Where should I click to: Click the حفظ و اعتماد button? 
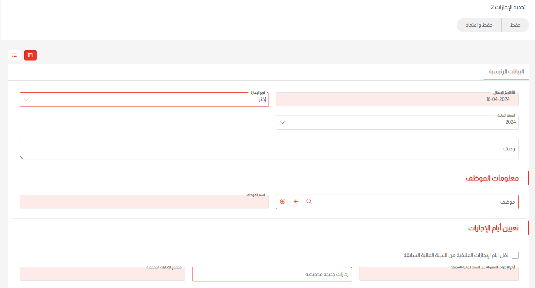coord(479,25)
